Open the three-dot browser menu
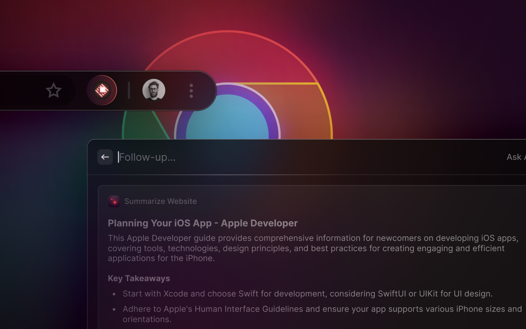 tap(191, 91)
